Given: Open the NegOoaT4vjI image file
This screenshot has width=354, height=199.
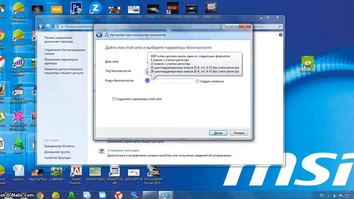Looking at the screenshot, I should [x=38, y=174].
